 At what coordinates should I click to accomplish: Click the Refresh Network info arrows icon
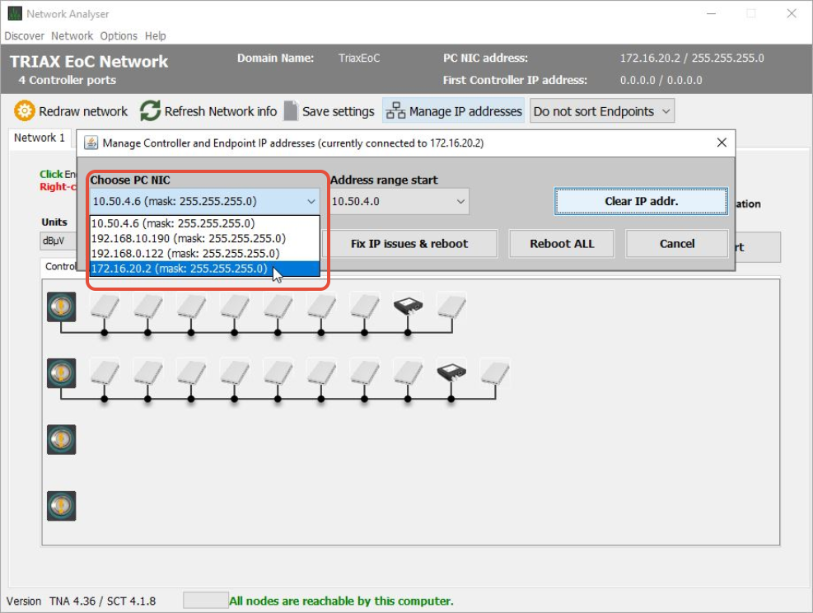151,111
